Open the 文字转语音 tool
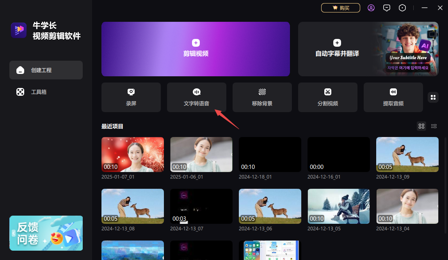 click(x=197, y=97)
